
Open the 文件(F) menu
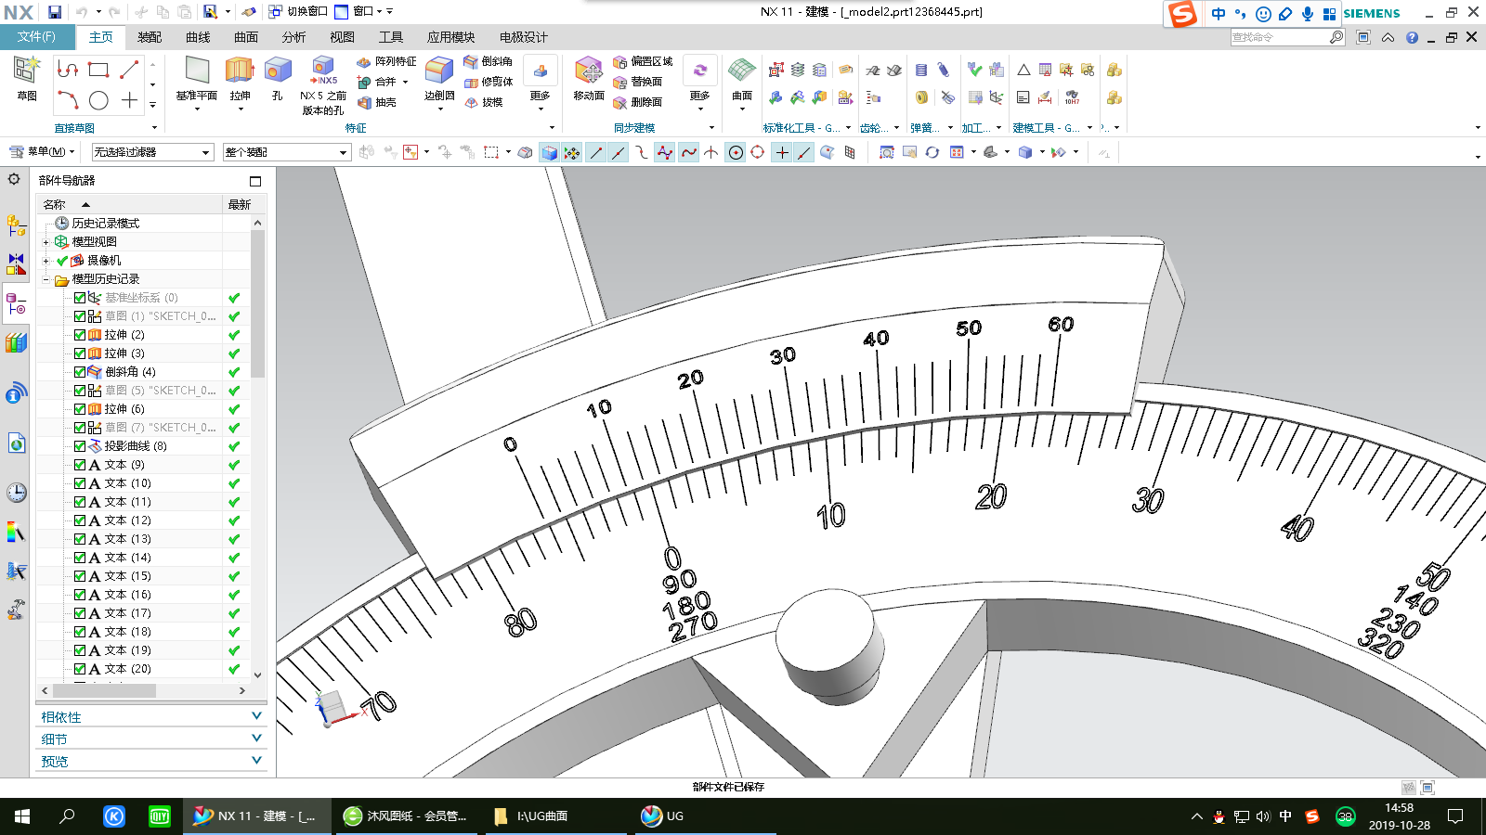tap(36, 37)
